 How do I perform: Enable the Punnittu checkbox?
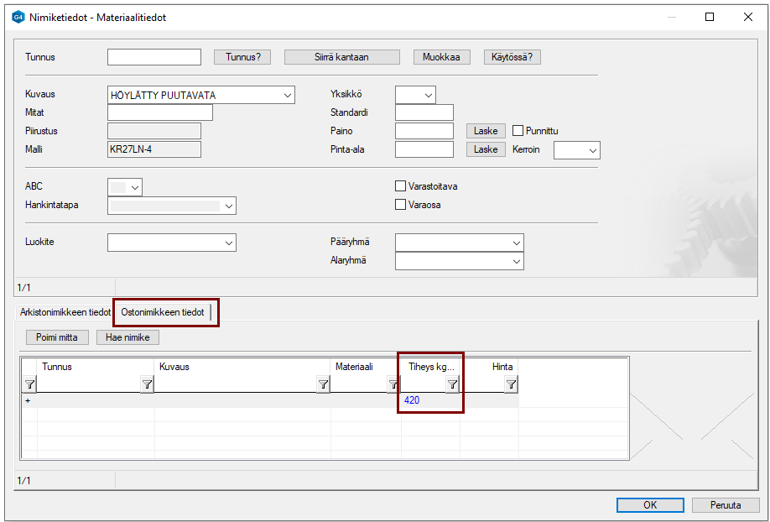518,131
